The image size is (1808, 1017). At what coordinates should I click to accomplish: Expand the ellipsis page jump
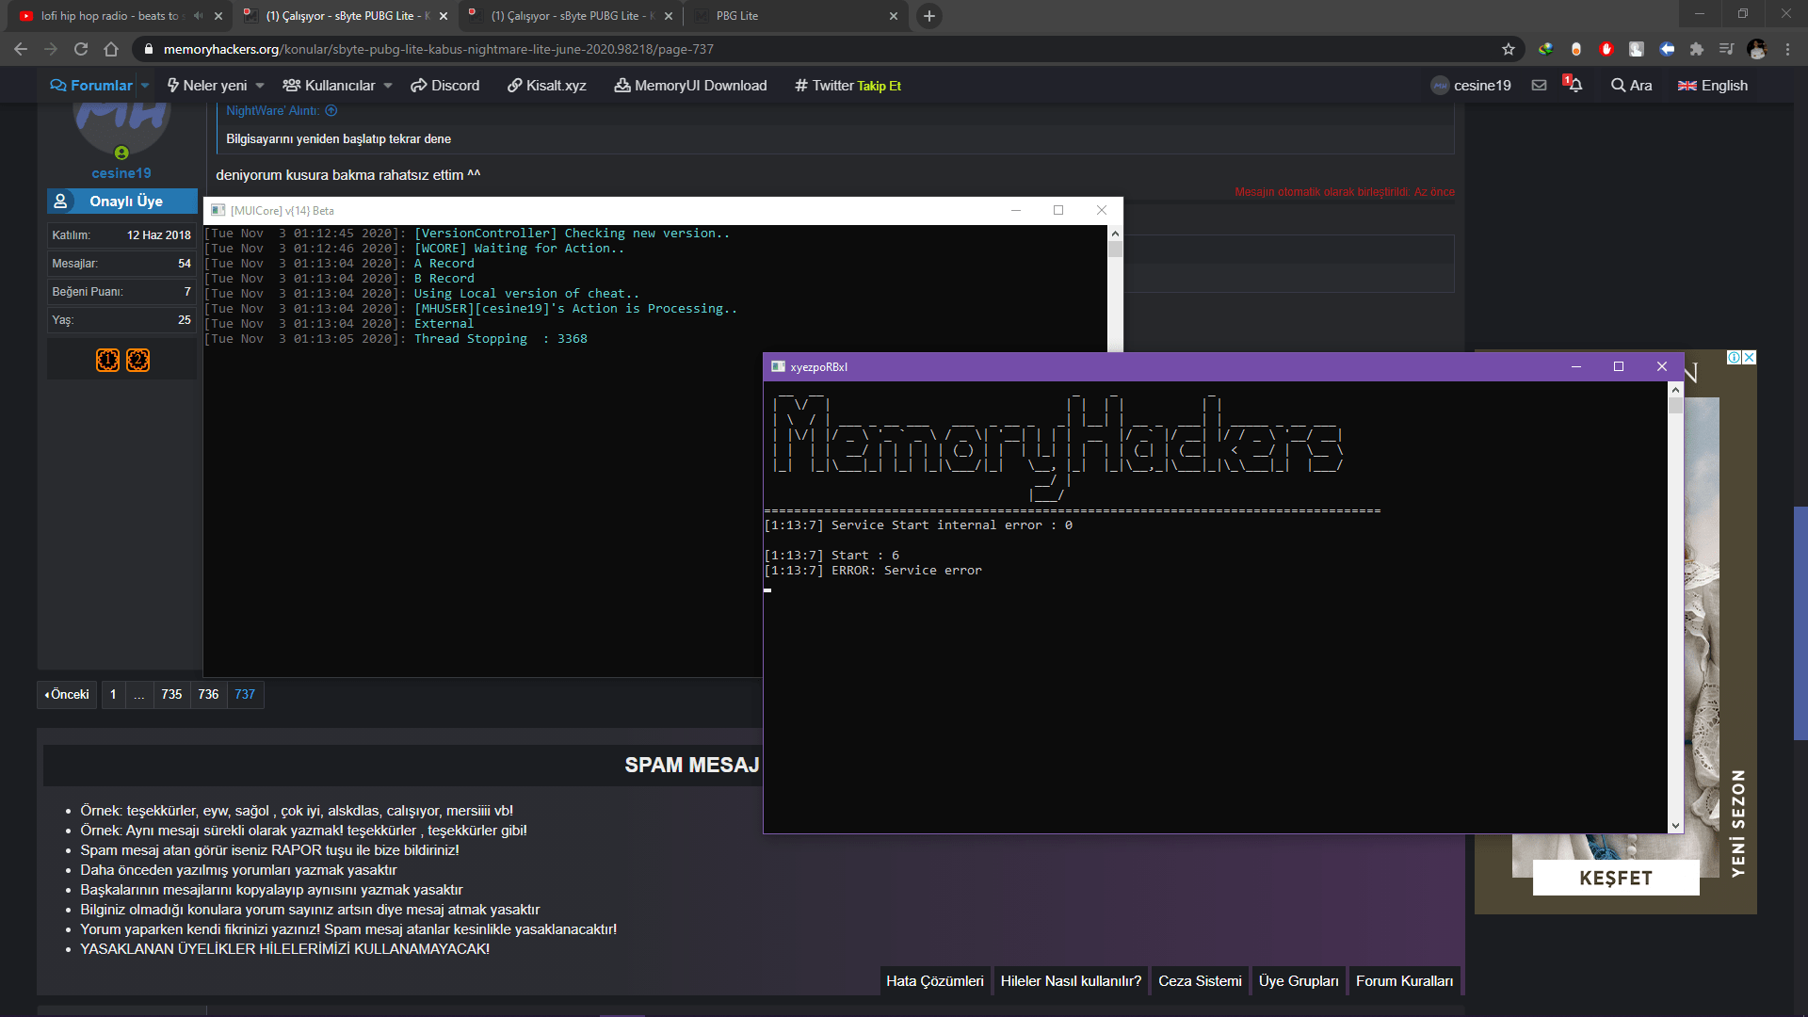[139, 695]
